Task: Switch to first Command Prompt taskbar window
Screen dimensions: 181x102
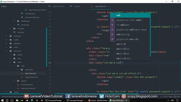Action: (x=53, y=100)
